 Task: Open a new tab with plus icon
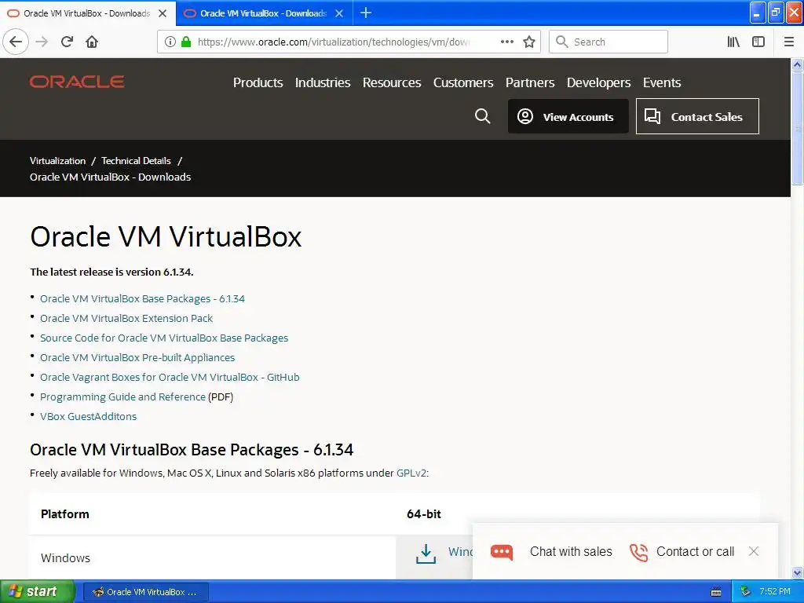pyautogui.click(x=366, y=13)
